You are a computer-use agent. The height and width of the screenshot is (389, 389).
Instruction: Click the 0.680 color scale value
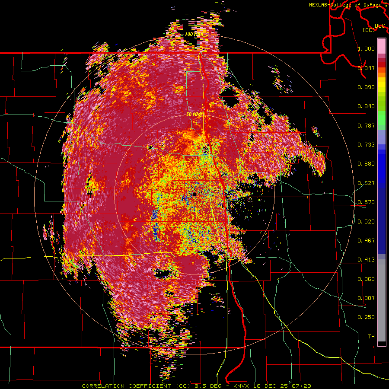366,164
